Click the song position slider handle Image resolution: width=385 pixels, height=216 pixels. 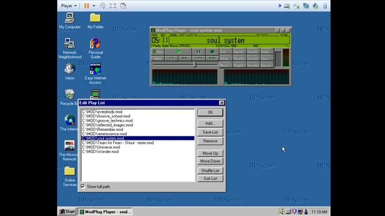(195, 65)
